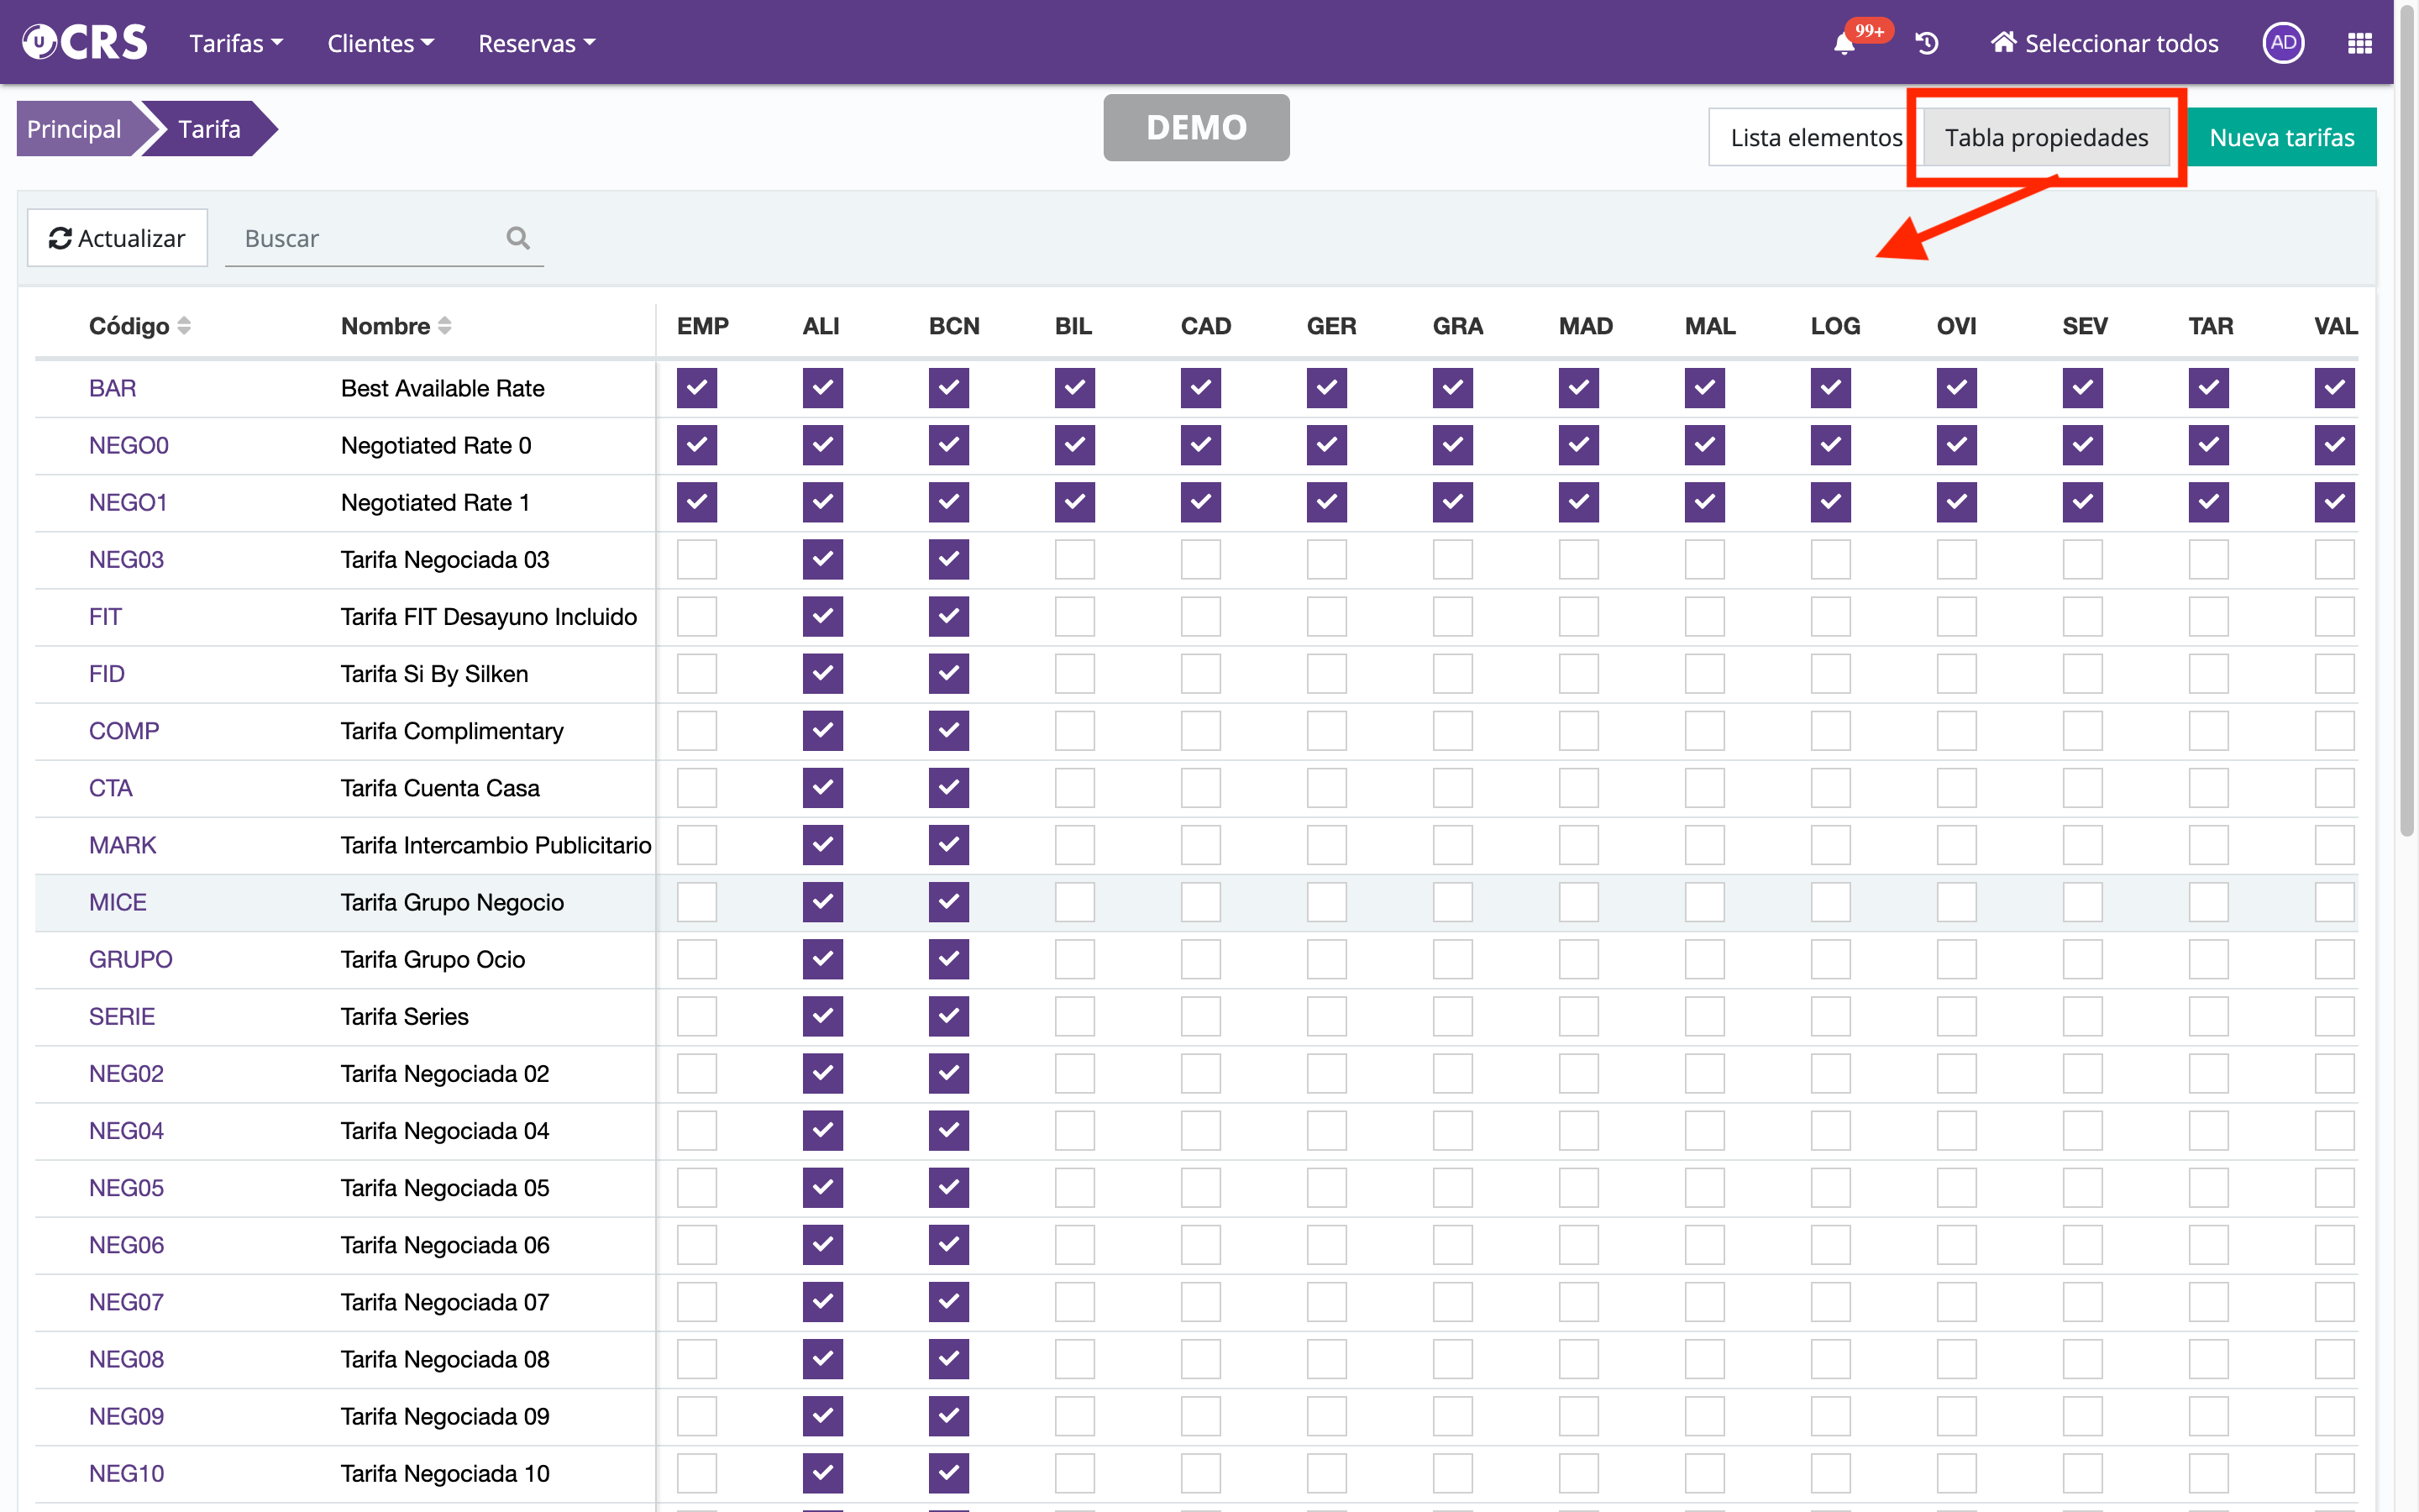
Task: Expand the Reservas dropdown menu
Action: 536,44
